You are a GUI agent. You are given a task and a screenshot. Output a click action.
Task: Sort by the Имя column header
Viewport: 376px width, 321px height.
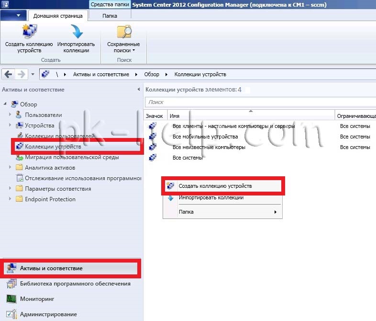251,116
